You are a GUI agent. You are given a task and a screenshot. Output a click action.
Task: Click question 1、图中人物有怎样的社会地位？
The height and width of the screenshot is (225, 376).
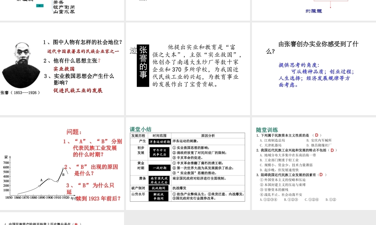point(83,42)
